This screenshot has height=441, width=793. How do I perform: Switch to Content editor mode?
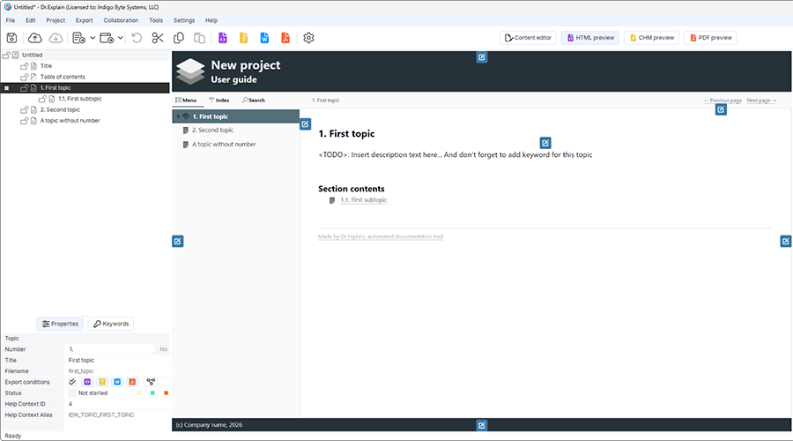tap(528, 37)
